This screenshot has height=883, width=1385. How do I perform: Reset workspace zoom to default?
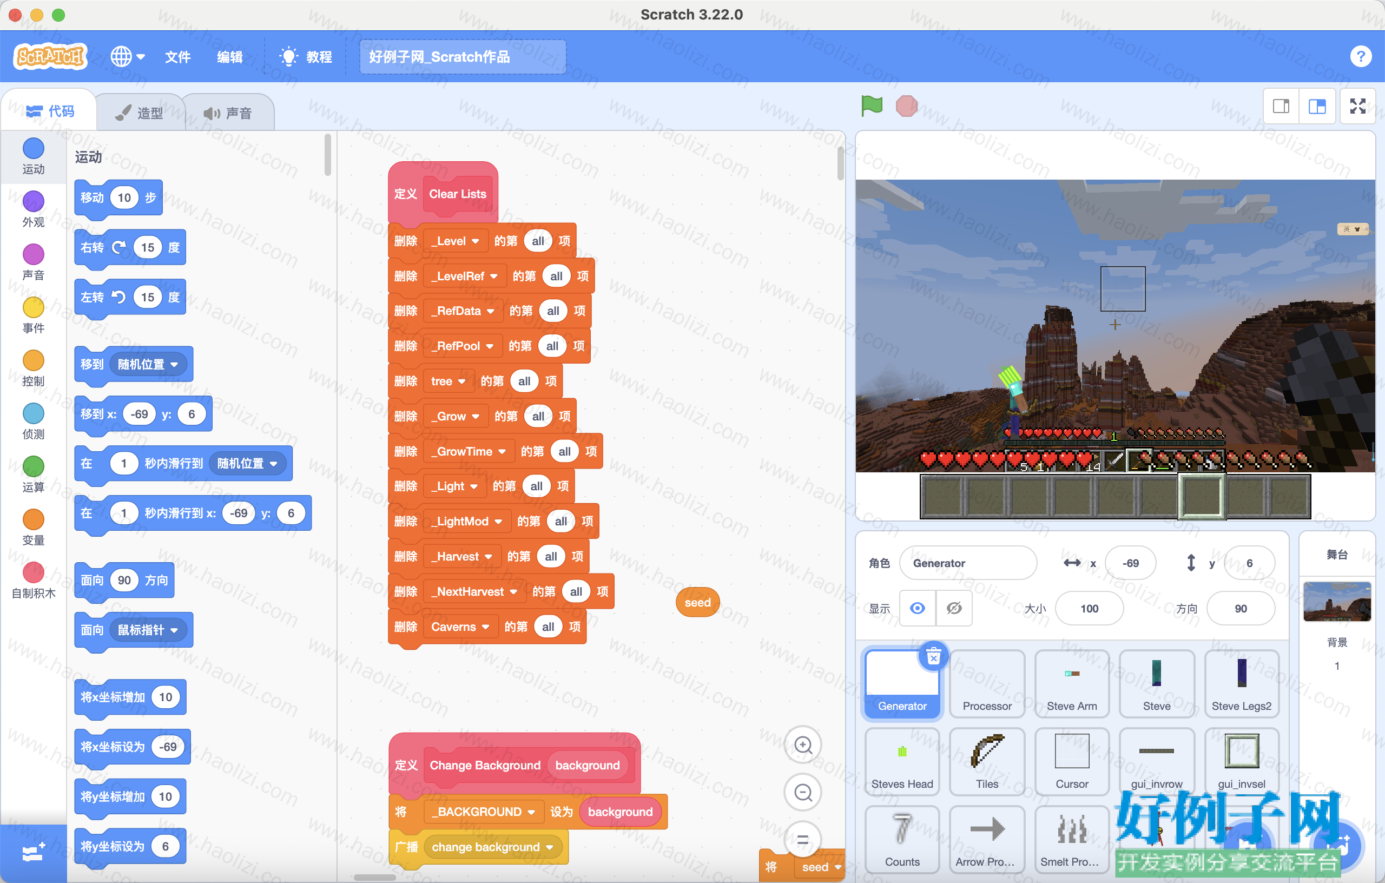tap(802, 839)
